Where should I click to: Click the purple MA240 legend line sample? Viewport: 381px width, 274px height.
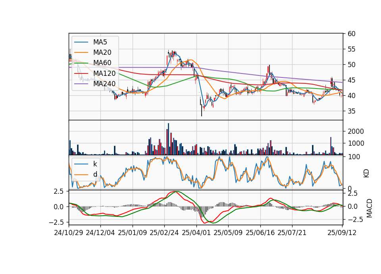(81, 84)
